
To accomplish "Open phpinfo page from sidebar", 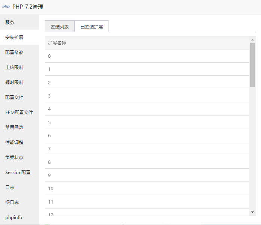I will [x=20, y=217].
